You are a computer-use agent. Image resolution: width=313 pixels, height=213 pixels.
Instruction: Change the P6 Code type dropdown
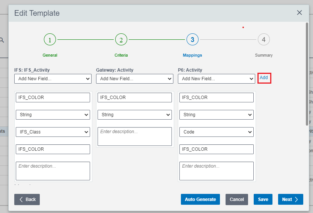(x=216, y=132)
